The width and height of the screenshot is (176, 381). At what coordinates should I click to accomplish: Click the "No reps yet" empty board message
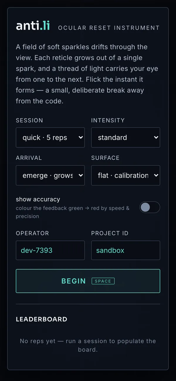tap(88, 345)
